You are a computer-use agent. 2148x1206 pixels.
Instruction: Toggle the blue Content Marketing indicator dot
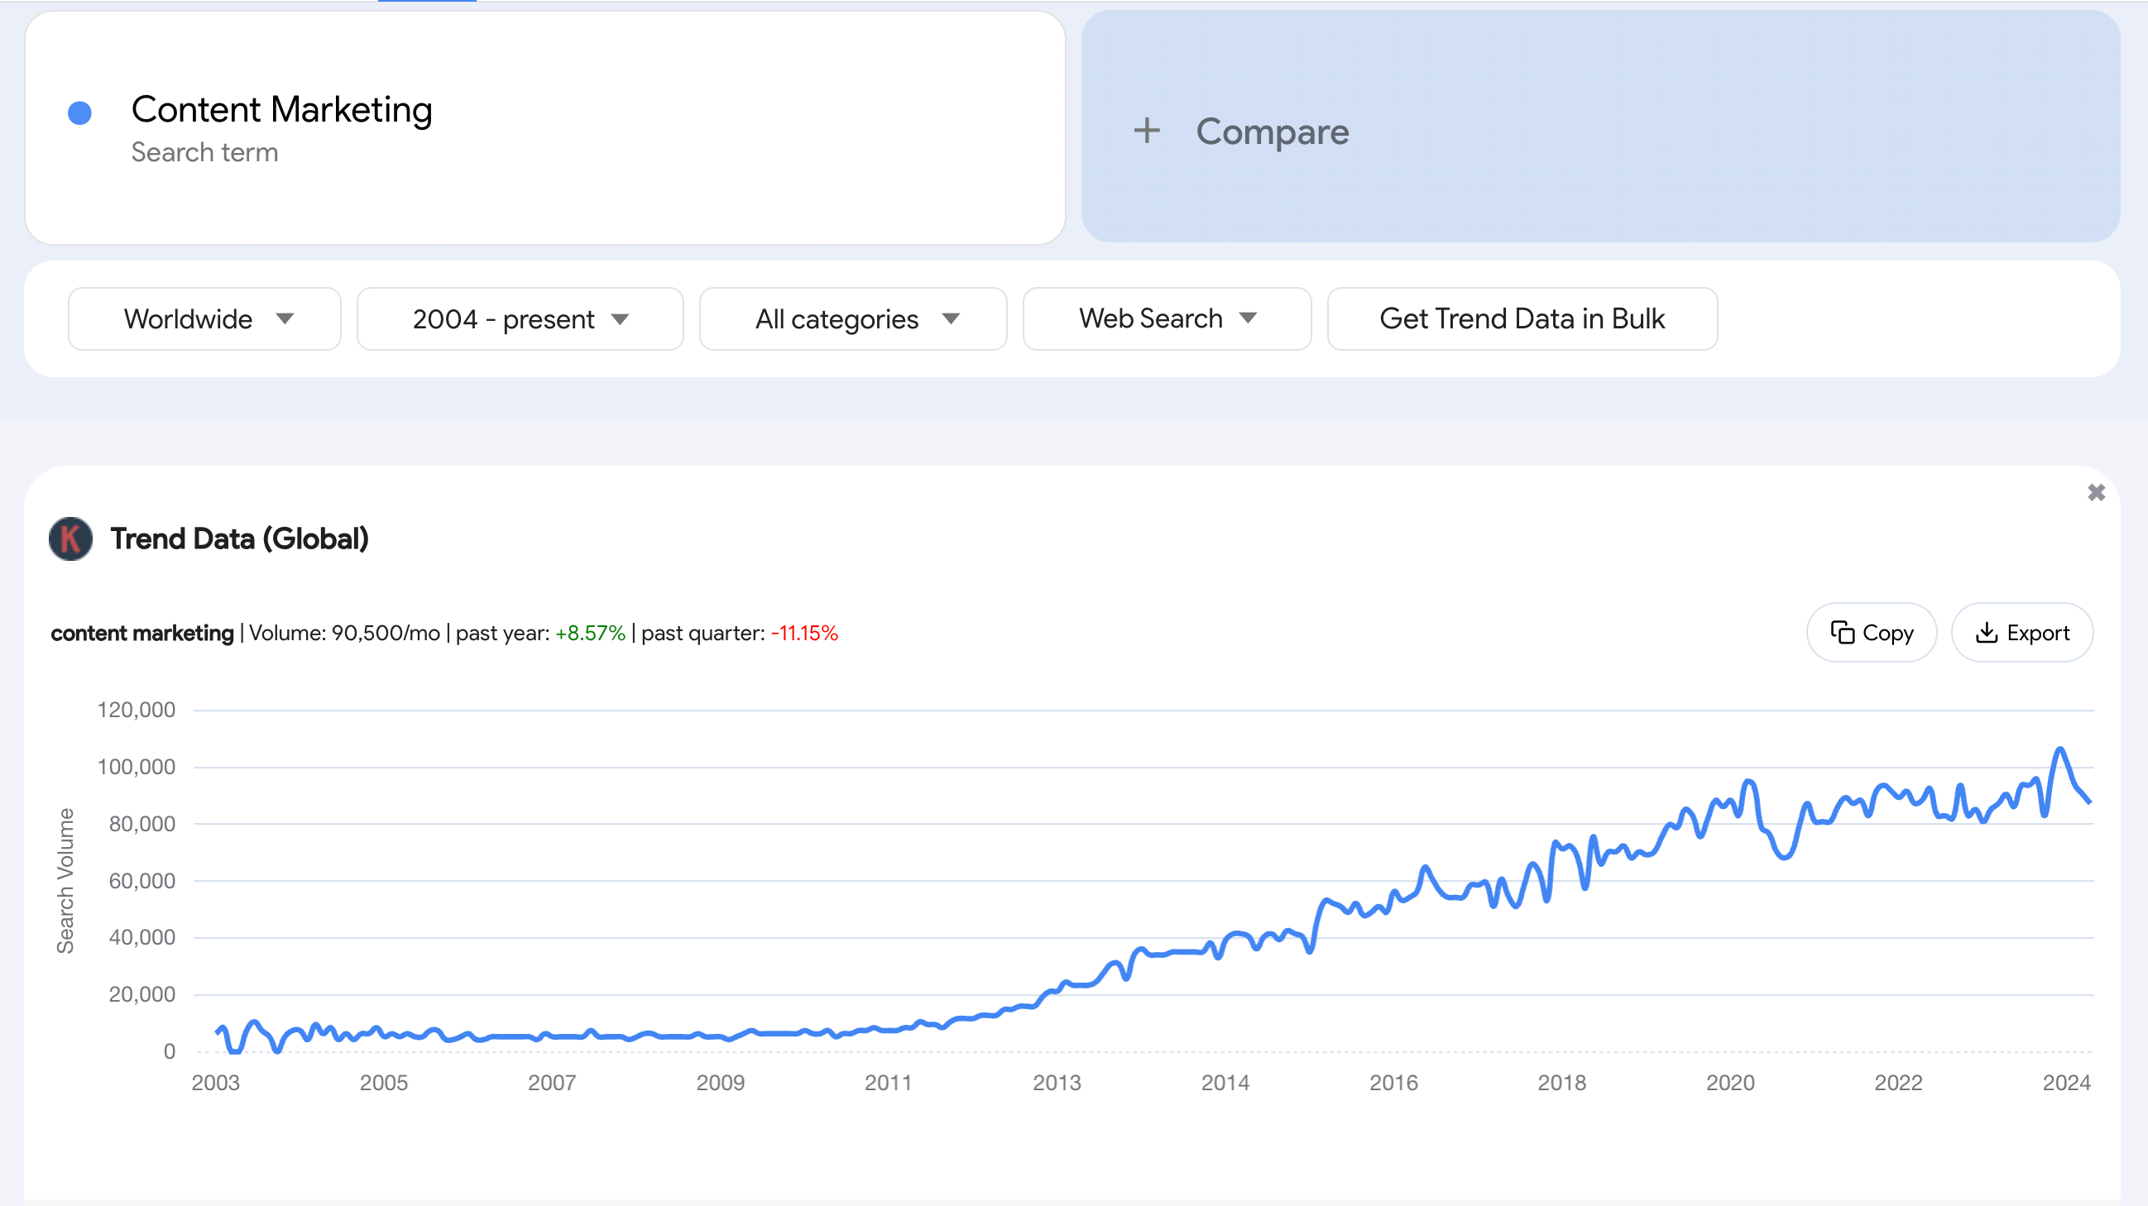click(x=81, y=111)
